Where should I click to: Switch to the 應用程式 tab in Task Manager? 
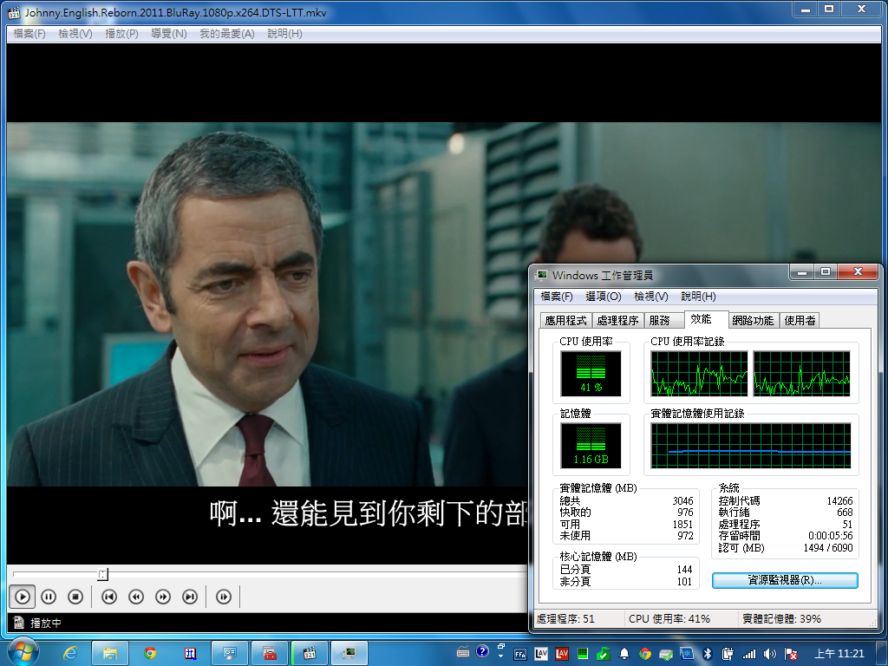[x=565, y=321]
